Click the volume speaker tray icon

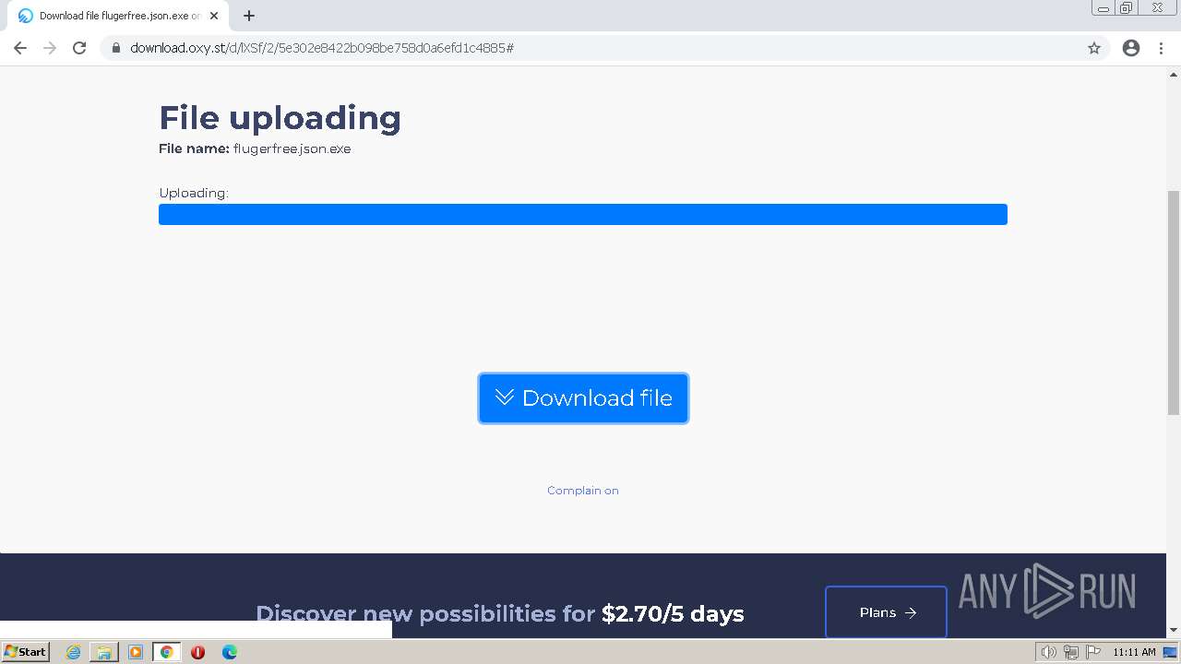point(1048,652)
